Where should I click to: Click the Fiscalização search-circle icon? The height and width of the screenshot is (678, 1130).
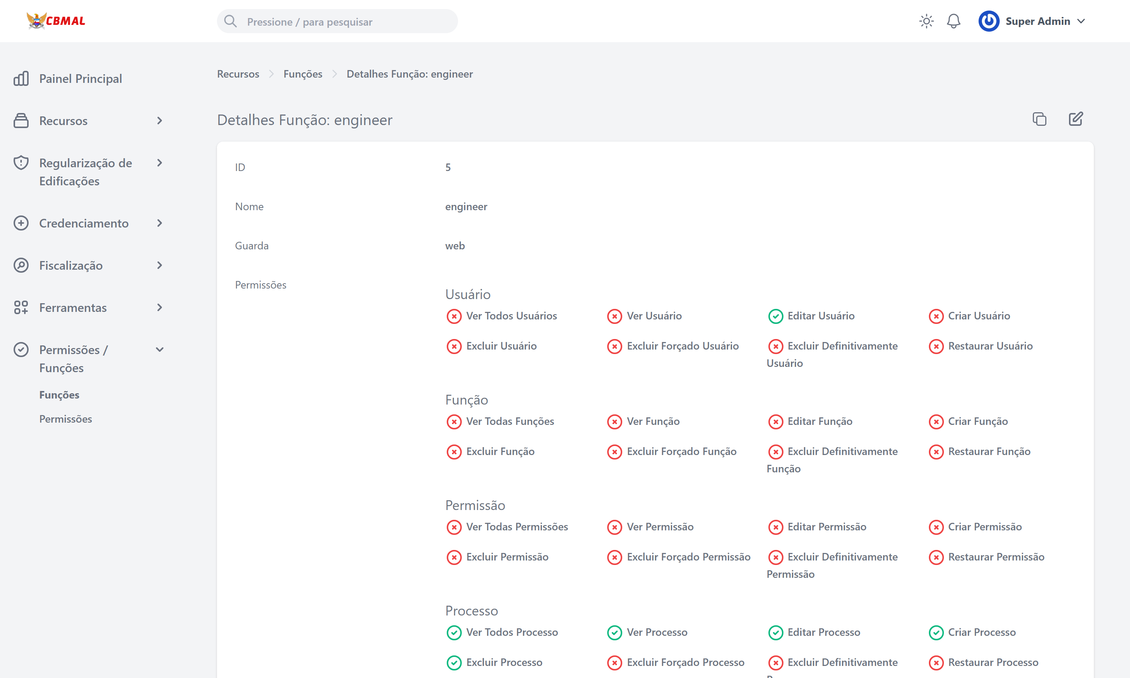pos(21,266)
